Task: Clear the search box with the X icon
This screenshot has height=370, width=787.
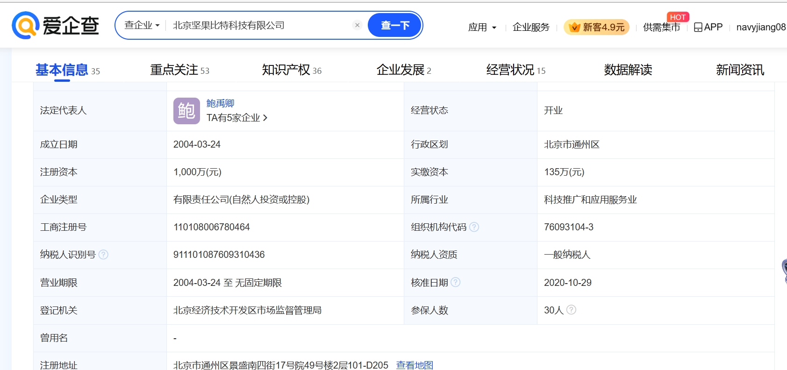Action: 358,25
